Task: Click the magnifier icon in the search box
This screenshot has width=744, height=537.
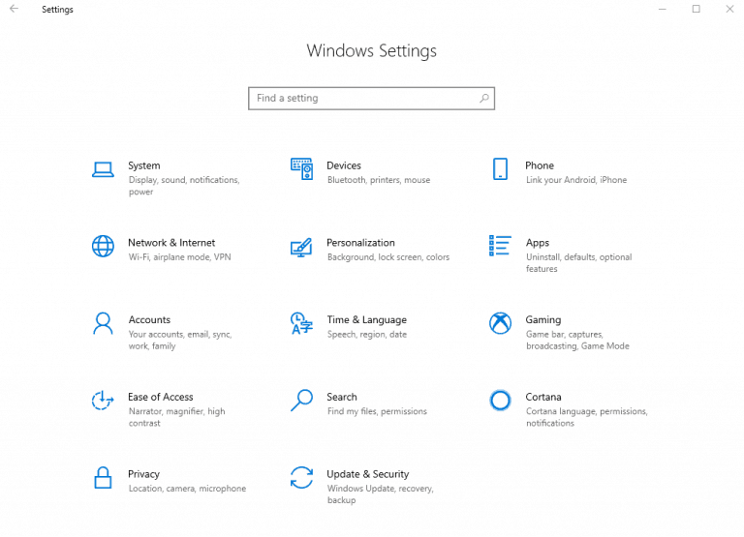Action: [484, 98]
